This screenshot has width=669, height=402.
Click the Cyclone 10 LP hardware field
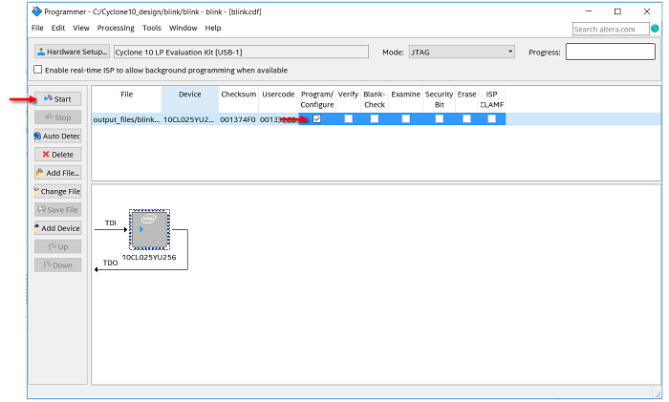pos(241,52)
